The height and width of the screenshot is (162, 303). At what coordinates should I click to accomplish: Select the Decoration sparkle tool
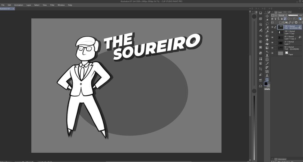point(267,51)
